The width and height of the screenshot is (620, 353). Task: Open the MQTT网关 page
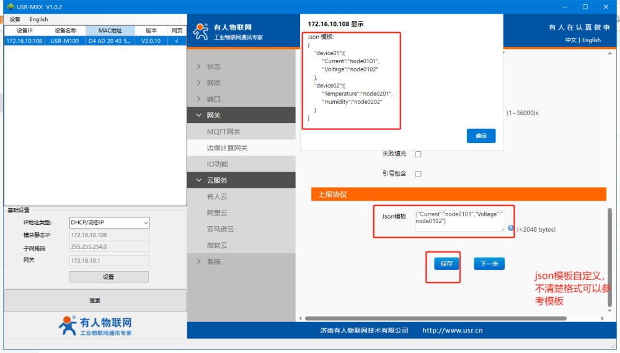(241, 131)
